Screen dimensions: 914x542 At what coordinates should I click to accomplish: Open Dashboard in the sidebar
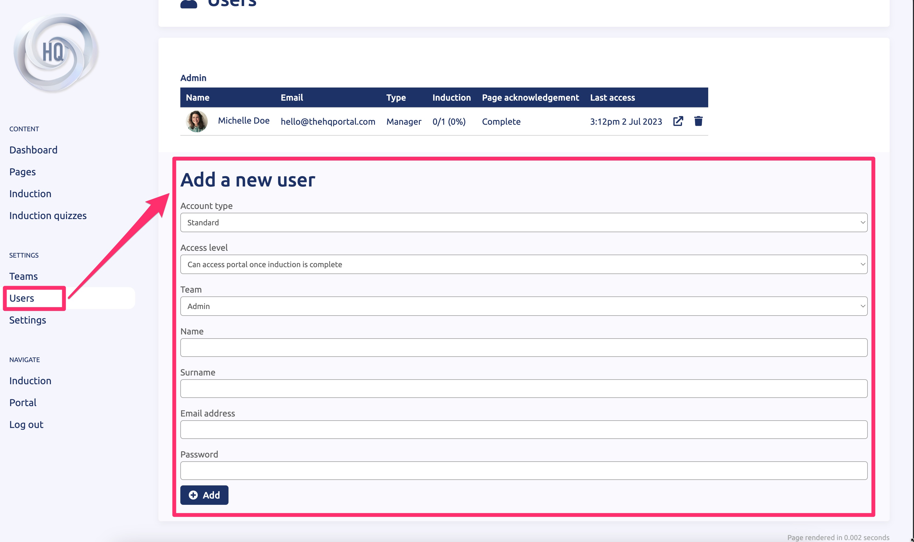tap(33, 150)
